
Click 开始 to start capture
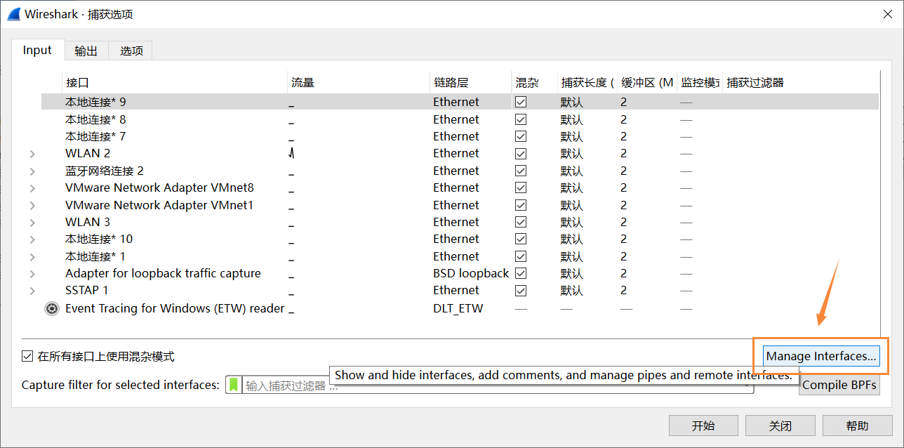(x=703, y=426)
